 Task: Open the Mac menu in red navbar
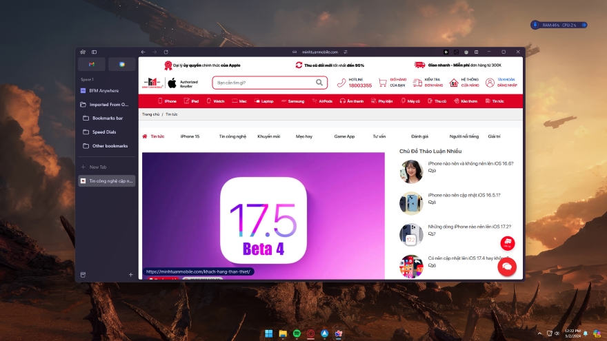239,101
